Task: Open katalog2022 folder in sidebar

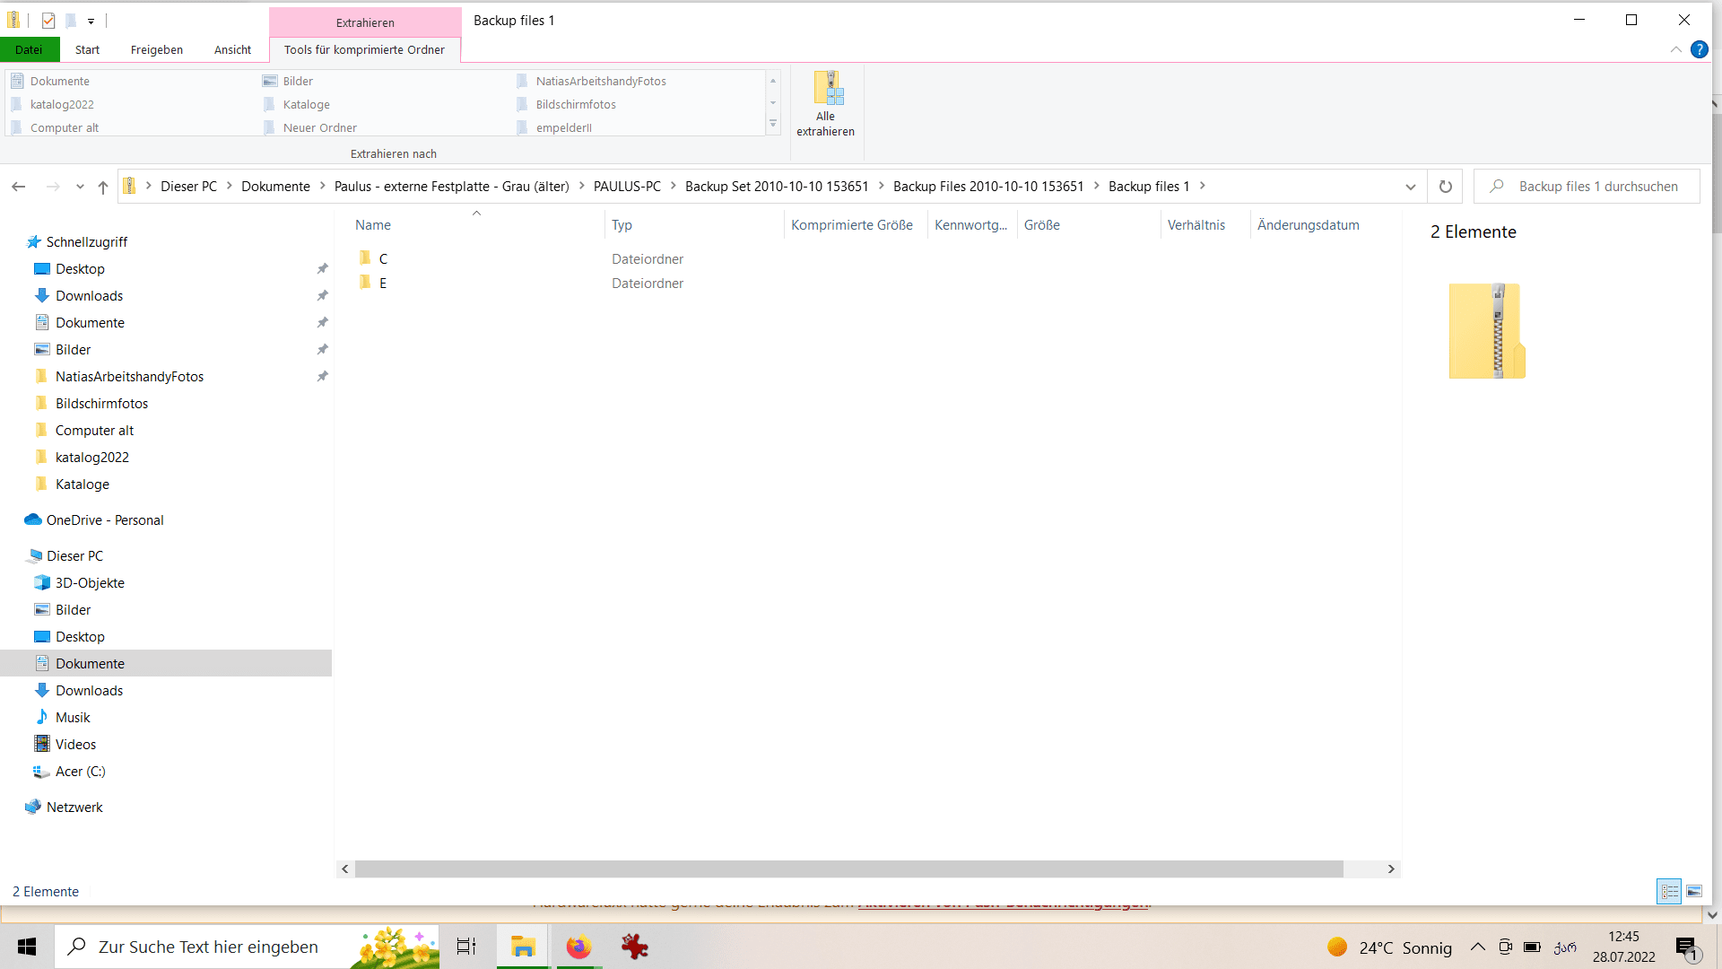Action: (x=91, y=458)
